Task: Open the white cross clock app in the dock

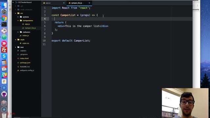Action: pos(4,30)
